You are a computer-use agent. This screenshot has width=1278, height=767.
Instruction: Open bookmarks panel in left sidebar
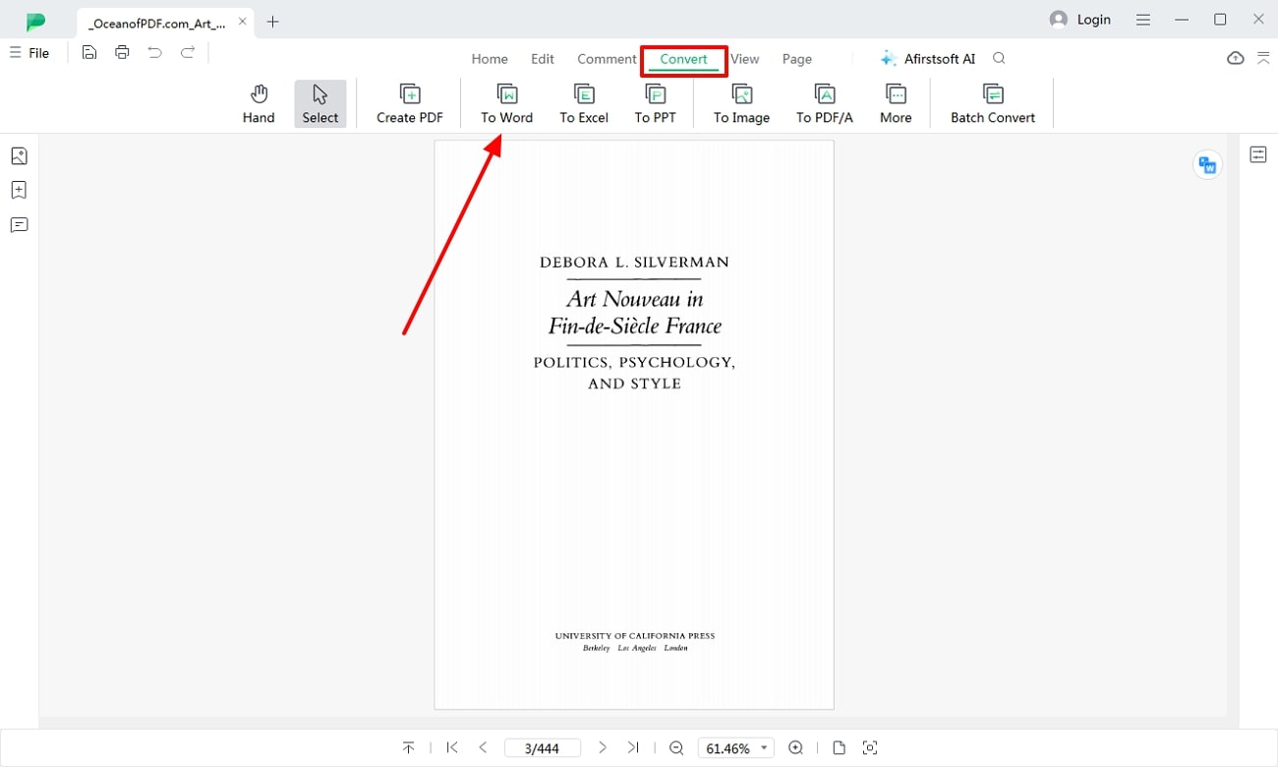coord(19,191)
